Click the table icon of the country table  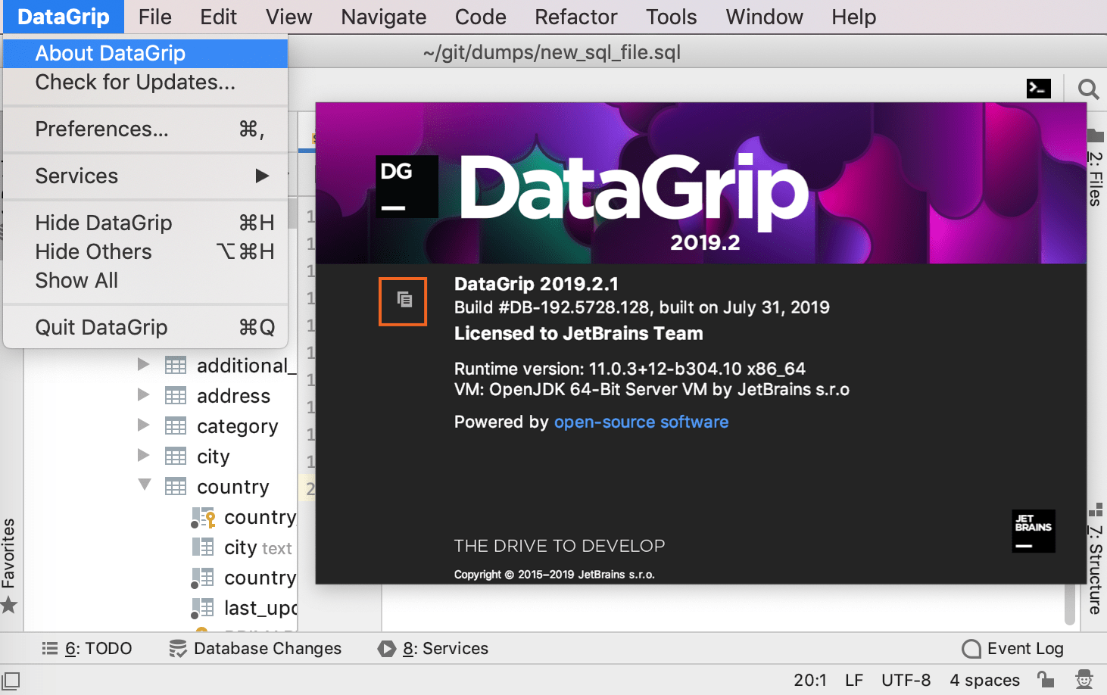point(176,487)
